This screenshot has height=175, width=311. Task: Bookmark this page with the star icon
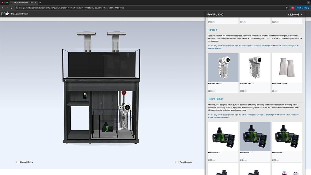(x=287, y=8)
